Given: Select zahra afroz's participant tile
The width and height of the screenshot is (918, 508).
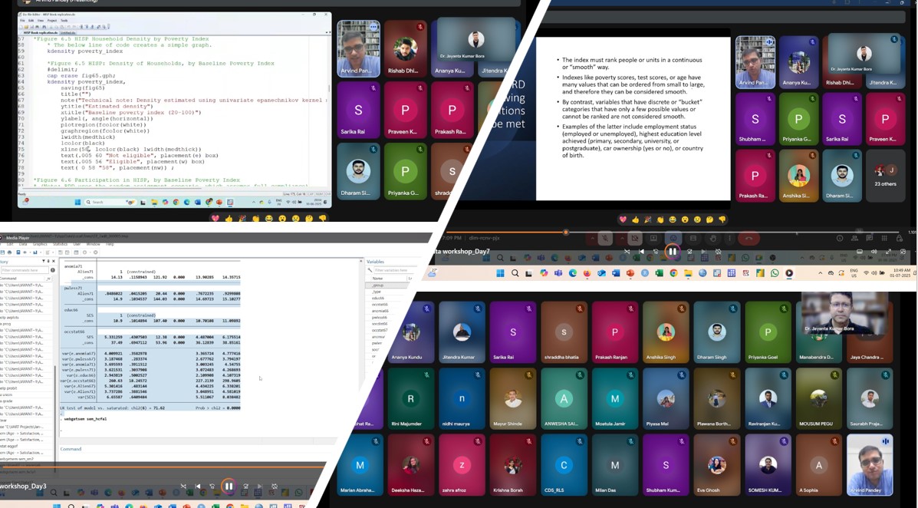Looking at the screenshot, I should point(462,465).
